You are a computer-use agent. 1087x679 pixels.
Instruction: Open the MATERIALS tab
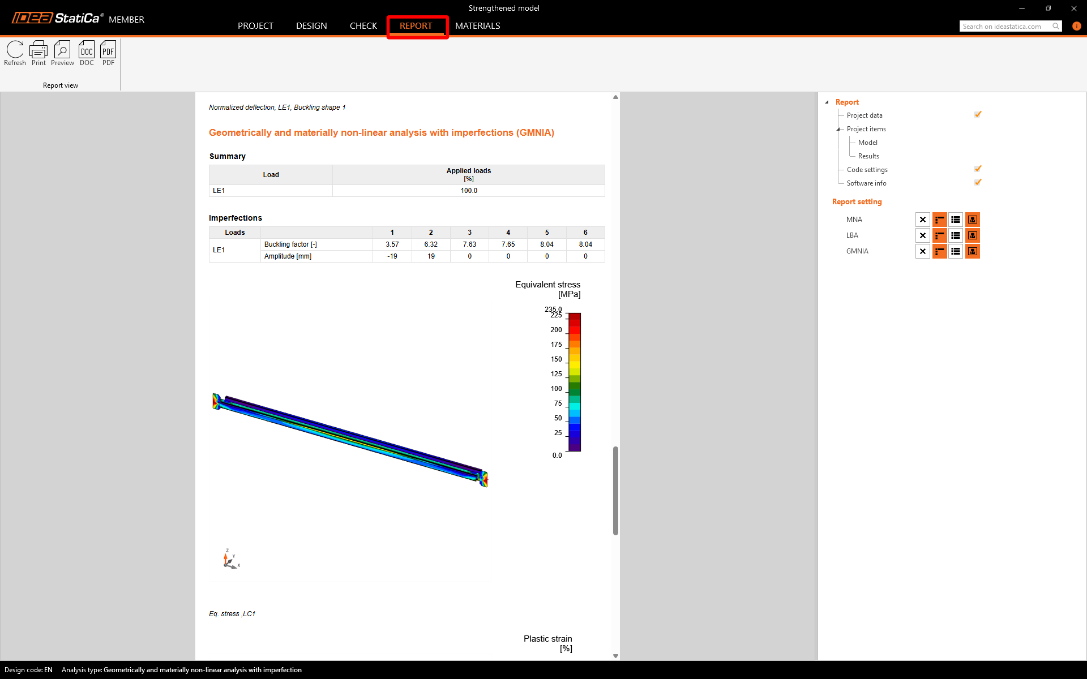click(x=477, y=26)
